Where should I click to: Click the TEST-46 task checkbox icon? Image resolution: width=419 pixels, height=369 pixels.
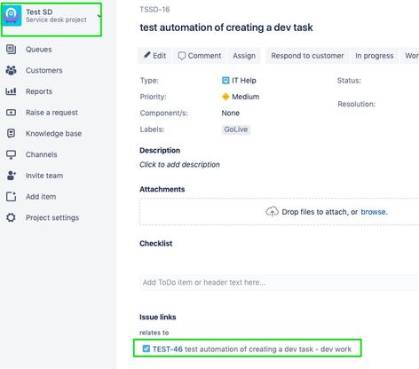[x=146, y=349]
